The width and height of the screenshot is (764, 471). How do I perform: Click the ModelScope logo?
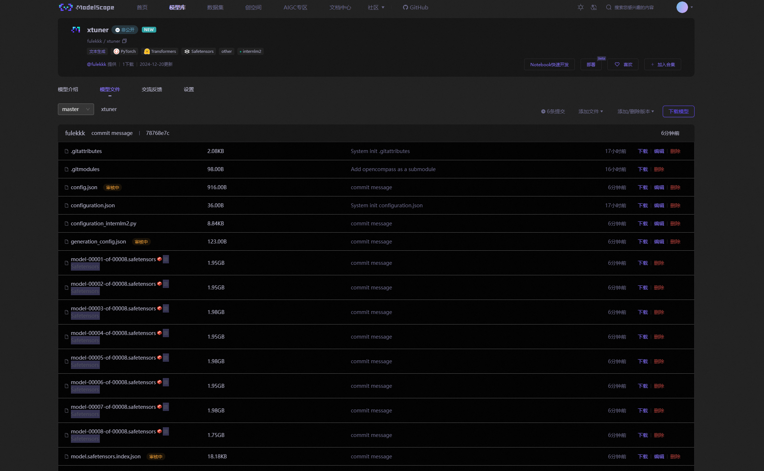(x=87, y=7)
